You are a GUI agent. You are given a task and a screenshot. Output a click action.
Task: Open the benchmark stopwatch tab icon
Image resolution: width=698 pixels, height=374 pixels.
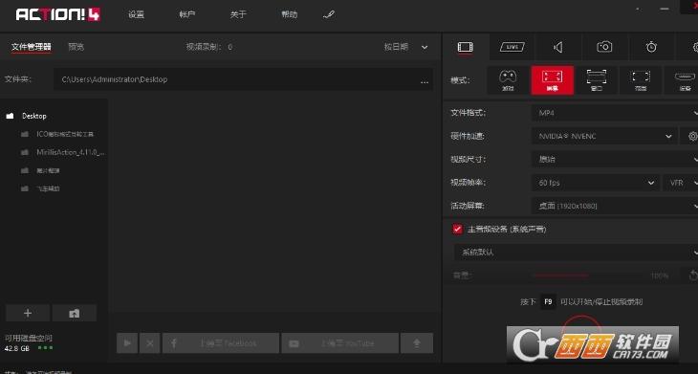point(651,47)
